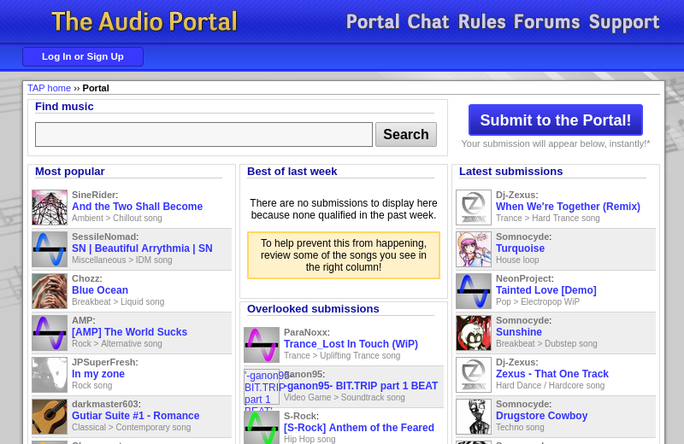Click ParaNoxx's pink waveform icon
The height and width of the screenshot is (444, 684).
(262, 345)
